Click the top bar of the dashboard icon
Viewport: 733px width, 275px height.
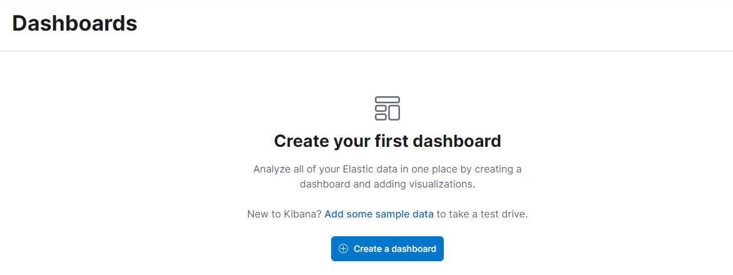tap(387, 99)
